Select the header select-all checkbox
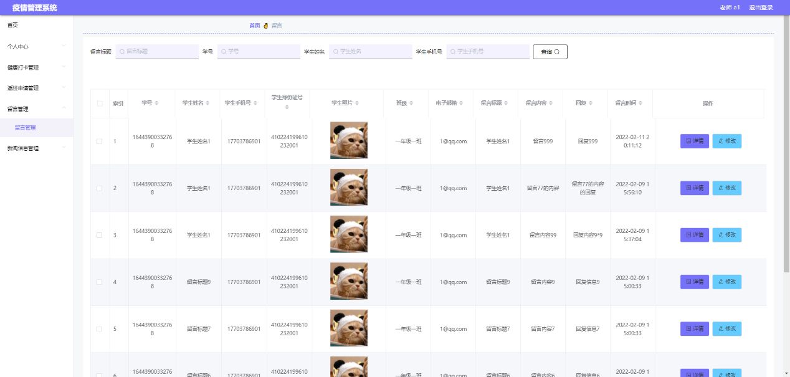The height and width of the screenshot is (377, 790). point(100,103)
